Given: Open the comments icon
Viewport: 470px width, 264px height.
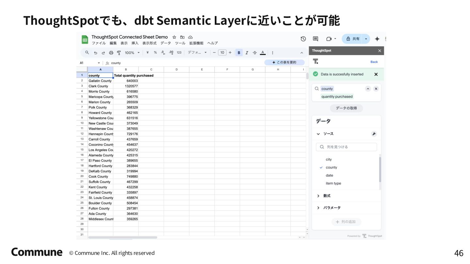Looking at the screenshot, I should click(315, 39).
